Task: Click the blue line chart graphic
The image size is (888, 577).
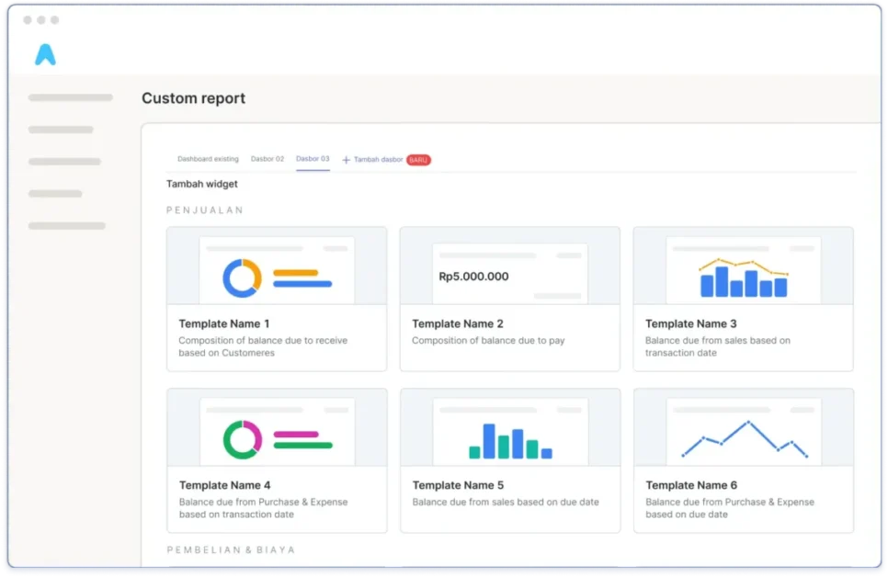Action: (744, 439)
